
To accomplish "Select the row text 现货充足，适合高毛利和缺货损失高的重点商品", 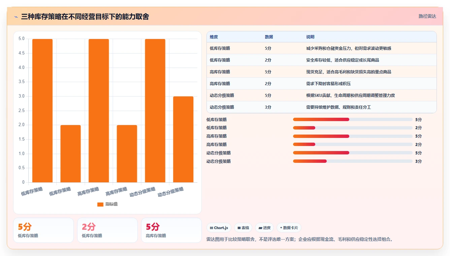I will pyautogui.click(x=349, y=72).
